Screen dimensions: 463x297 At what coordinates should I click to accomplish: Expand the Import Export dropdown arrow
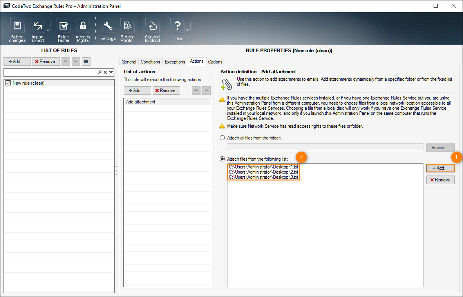tap(48, 30)
